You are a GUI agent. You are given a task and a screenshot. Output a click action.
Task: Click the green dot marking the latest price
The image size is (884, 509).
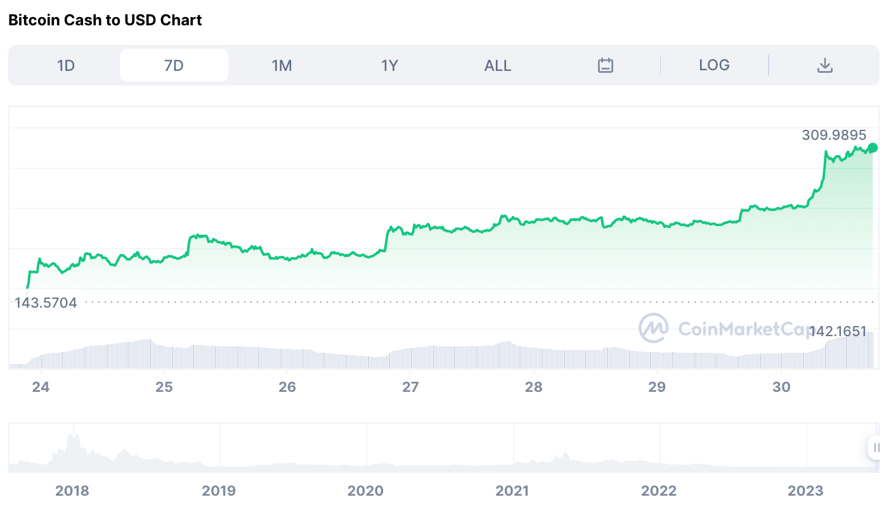873,148
